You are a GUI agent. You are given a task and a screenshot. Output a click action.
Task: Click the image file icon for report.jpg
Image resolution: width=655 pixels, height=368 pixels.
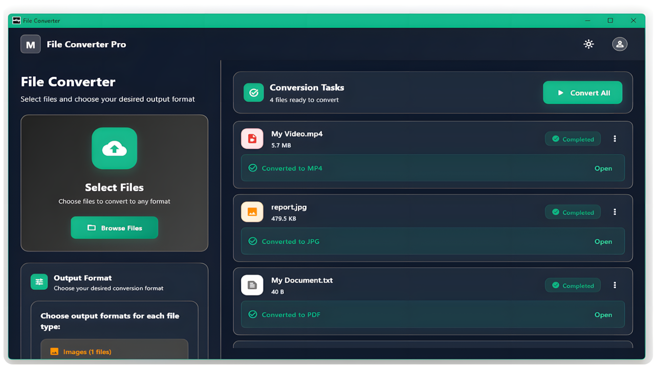coord(252,212)
